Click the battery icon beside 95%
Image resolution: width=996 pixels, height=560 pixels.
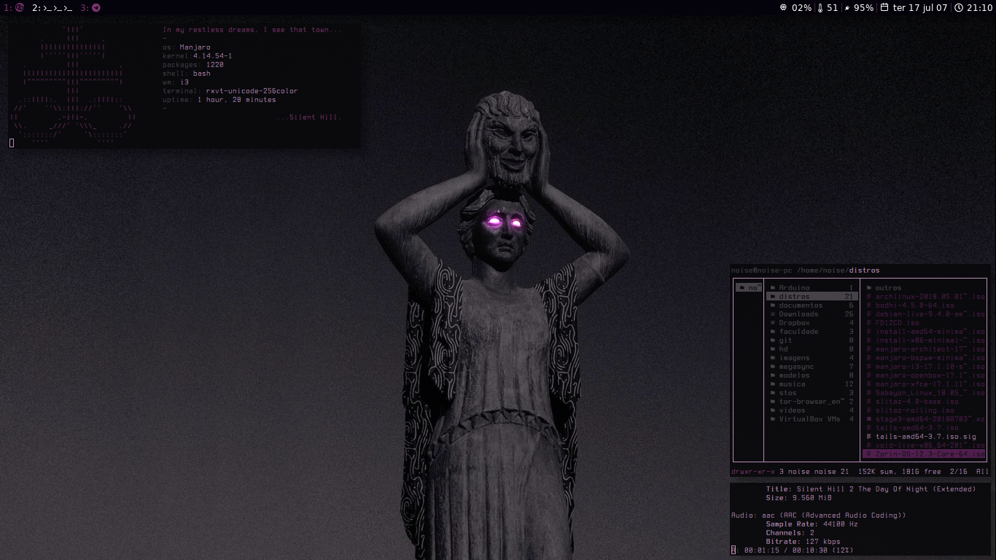[847, 7]
